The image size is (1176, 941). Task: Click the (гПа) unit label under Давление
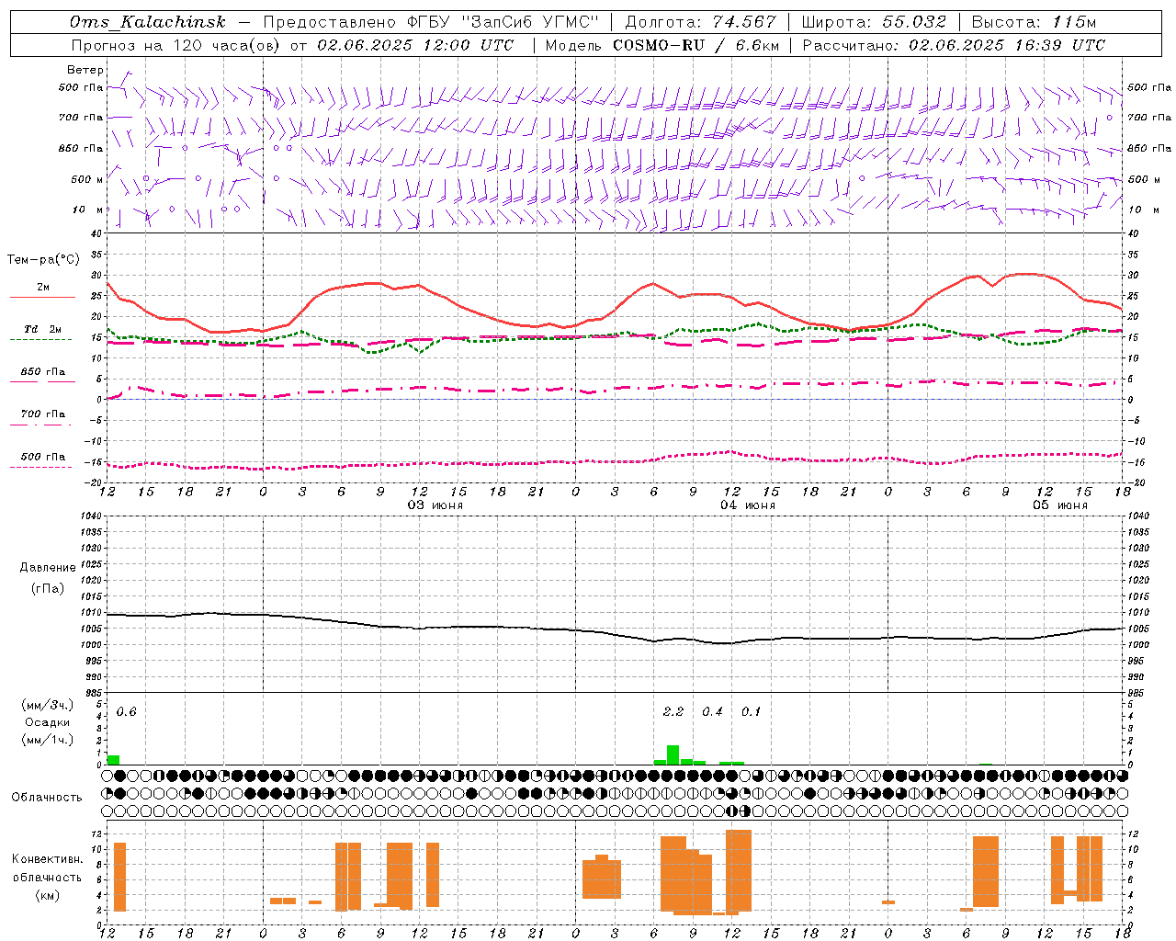click(x=48, y=589)
